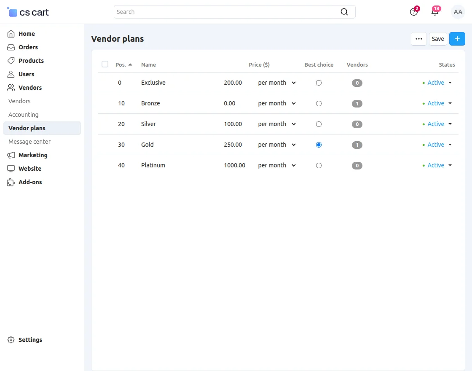Open the Exclusive plan name
Viewport: 472px width, 371px height.
pos(153,83)
